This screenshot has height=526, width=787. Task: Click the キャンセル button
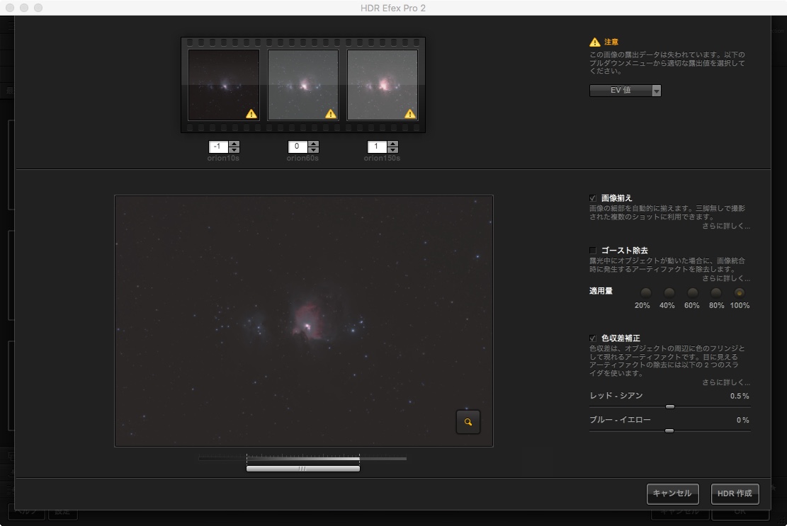[672, 493]
